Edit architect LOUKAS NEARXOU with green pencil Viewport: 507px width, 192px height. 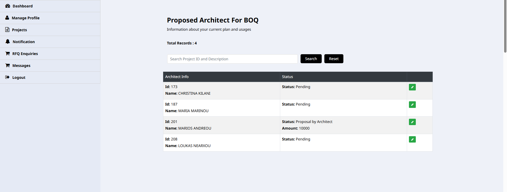412,139
